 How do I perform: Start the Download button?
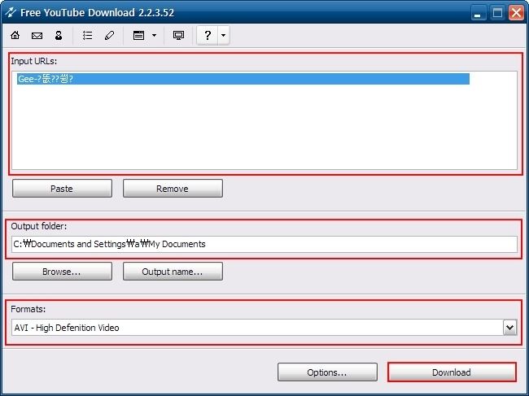[452, 372]
